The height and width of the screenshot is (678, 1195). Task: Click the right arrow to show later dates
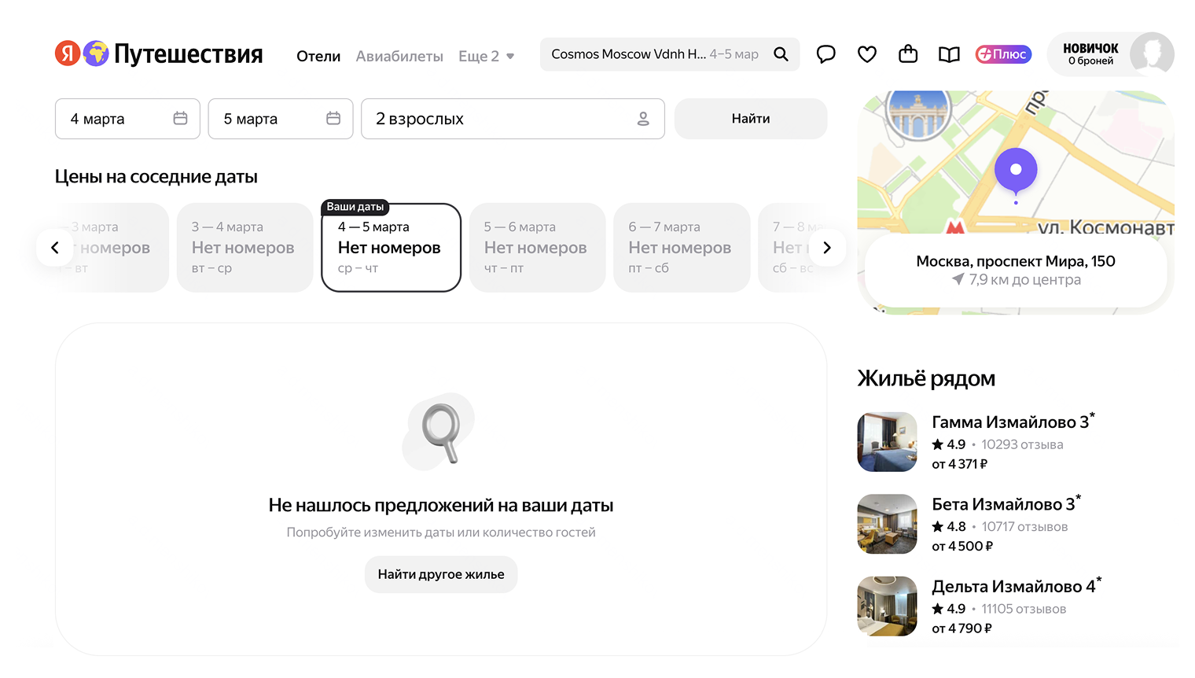827,247
